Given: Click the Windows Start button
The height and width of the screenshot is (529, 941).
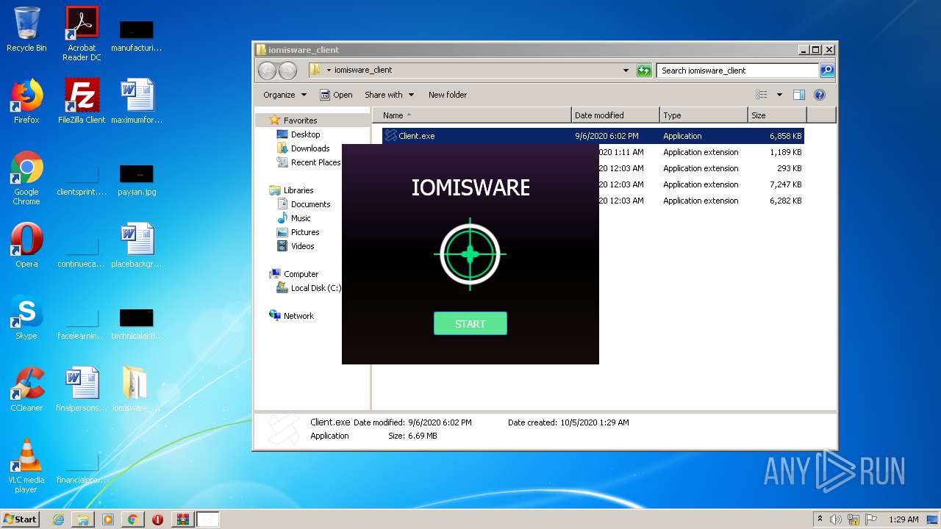Looking at the screenshot, I should 21,519.
